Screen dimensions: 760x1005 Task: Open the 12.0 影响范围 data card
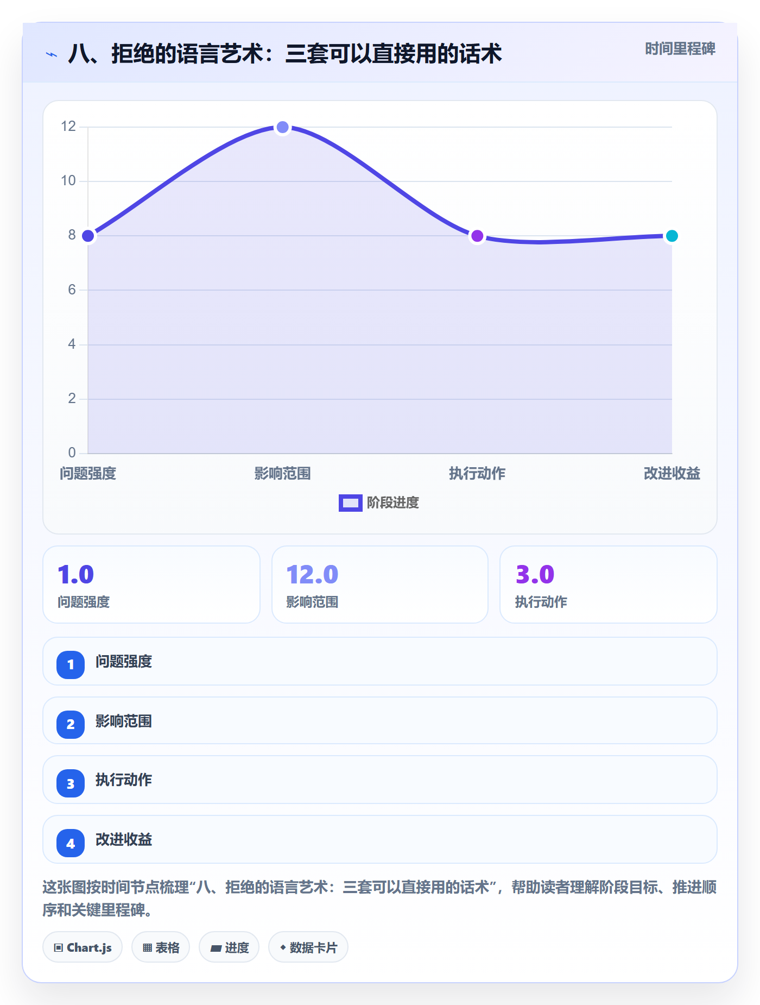380,585
